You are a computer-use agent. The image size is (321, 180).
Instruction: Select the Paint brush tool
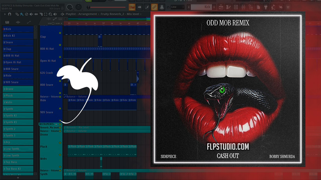[22, 14]
